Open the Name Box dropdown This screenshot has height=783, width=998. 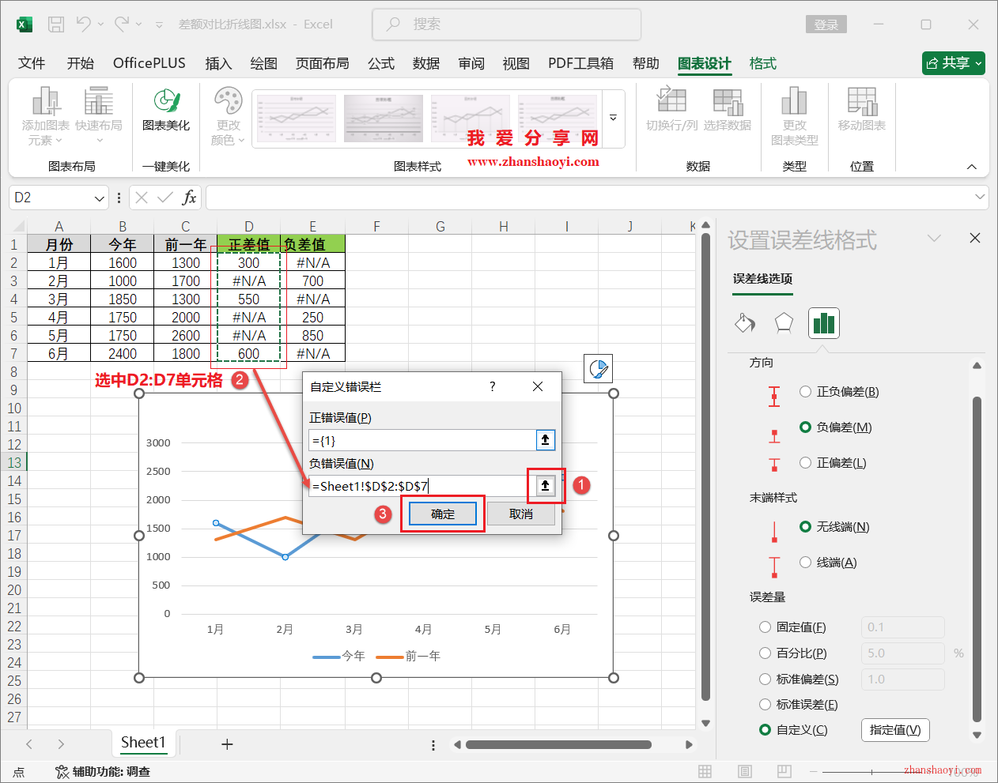[100, 198]
